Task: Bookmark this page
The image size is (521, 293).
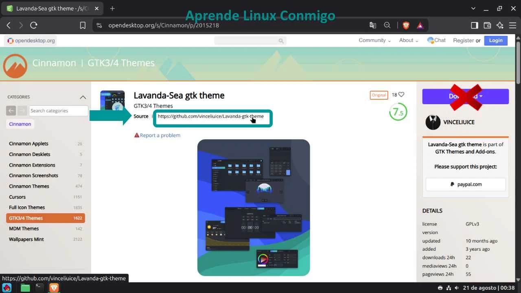Action: coord(83,25)
